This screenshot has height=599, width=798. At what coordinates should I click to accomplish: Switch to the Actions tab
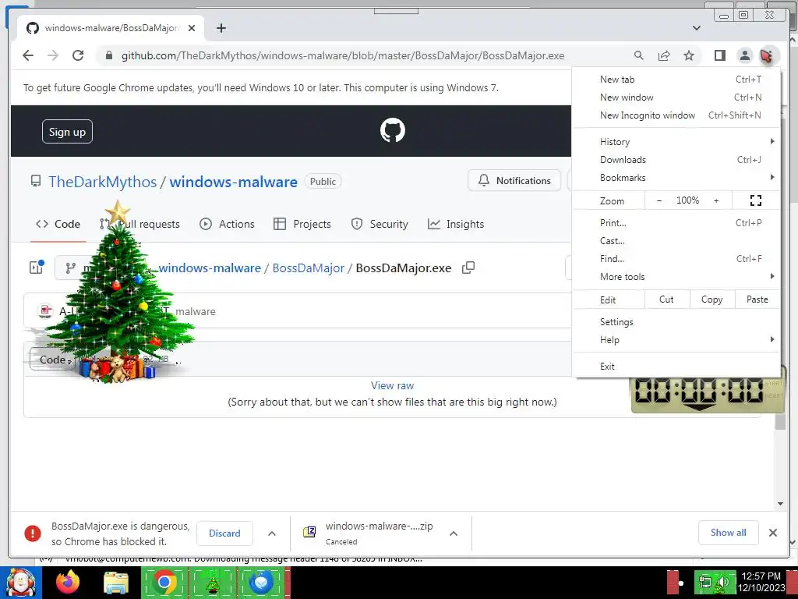227,224
